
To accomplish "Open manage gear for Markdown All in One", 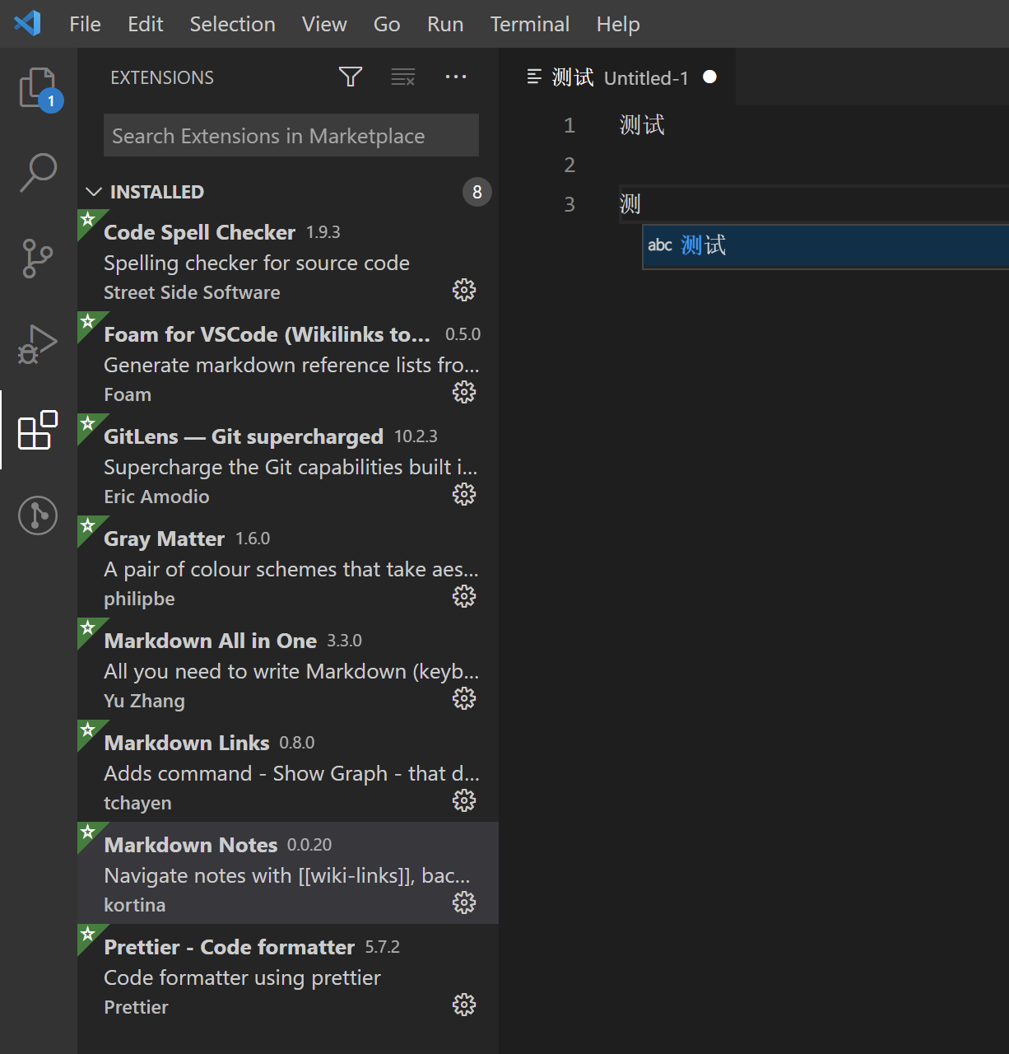I will pyautogui.click(x=464, y=698).
